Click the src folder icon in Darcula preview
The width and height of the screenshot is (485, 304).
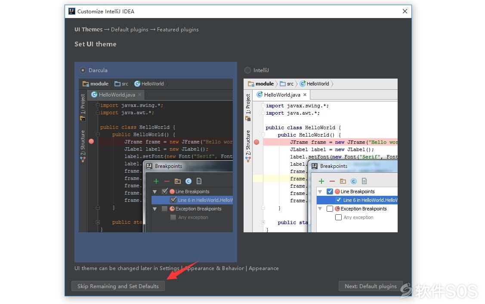117,84
